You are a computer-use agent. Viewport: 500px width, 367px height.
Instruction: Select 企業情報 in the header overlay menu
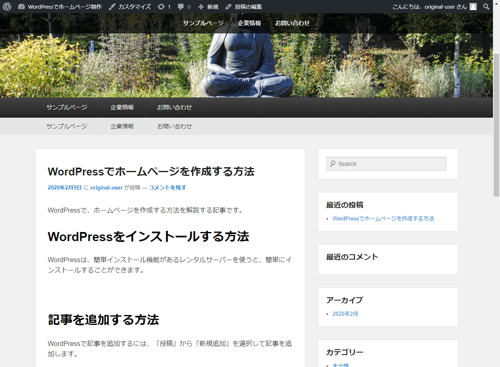[x=250, y=23]
